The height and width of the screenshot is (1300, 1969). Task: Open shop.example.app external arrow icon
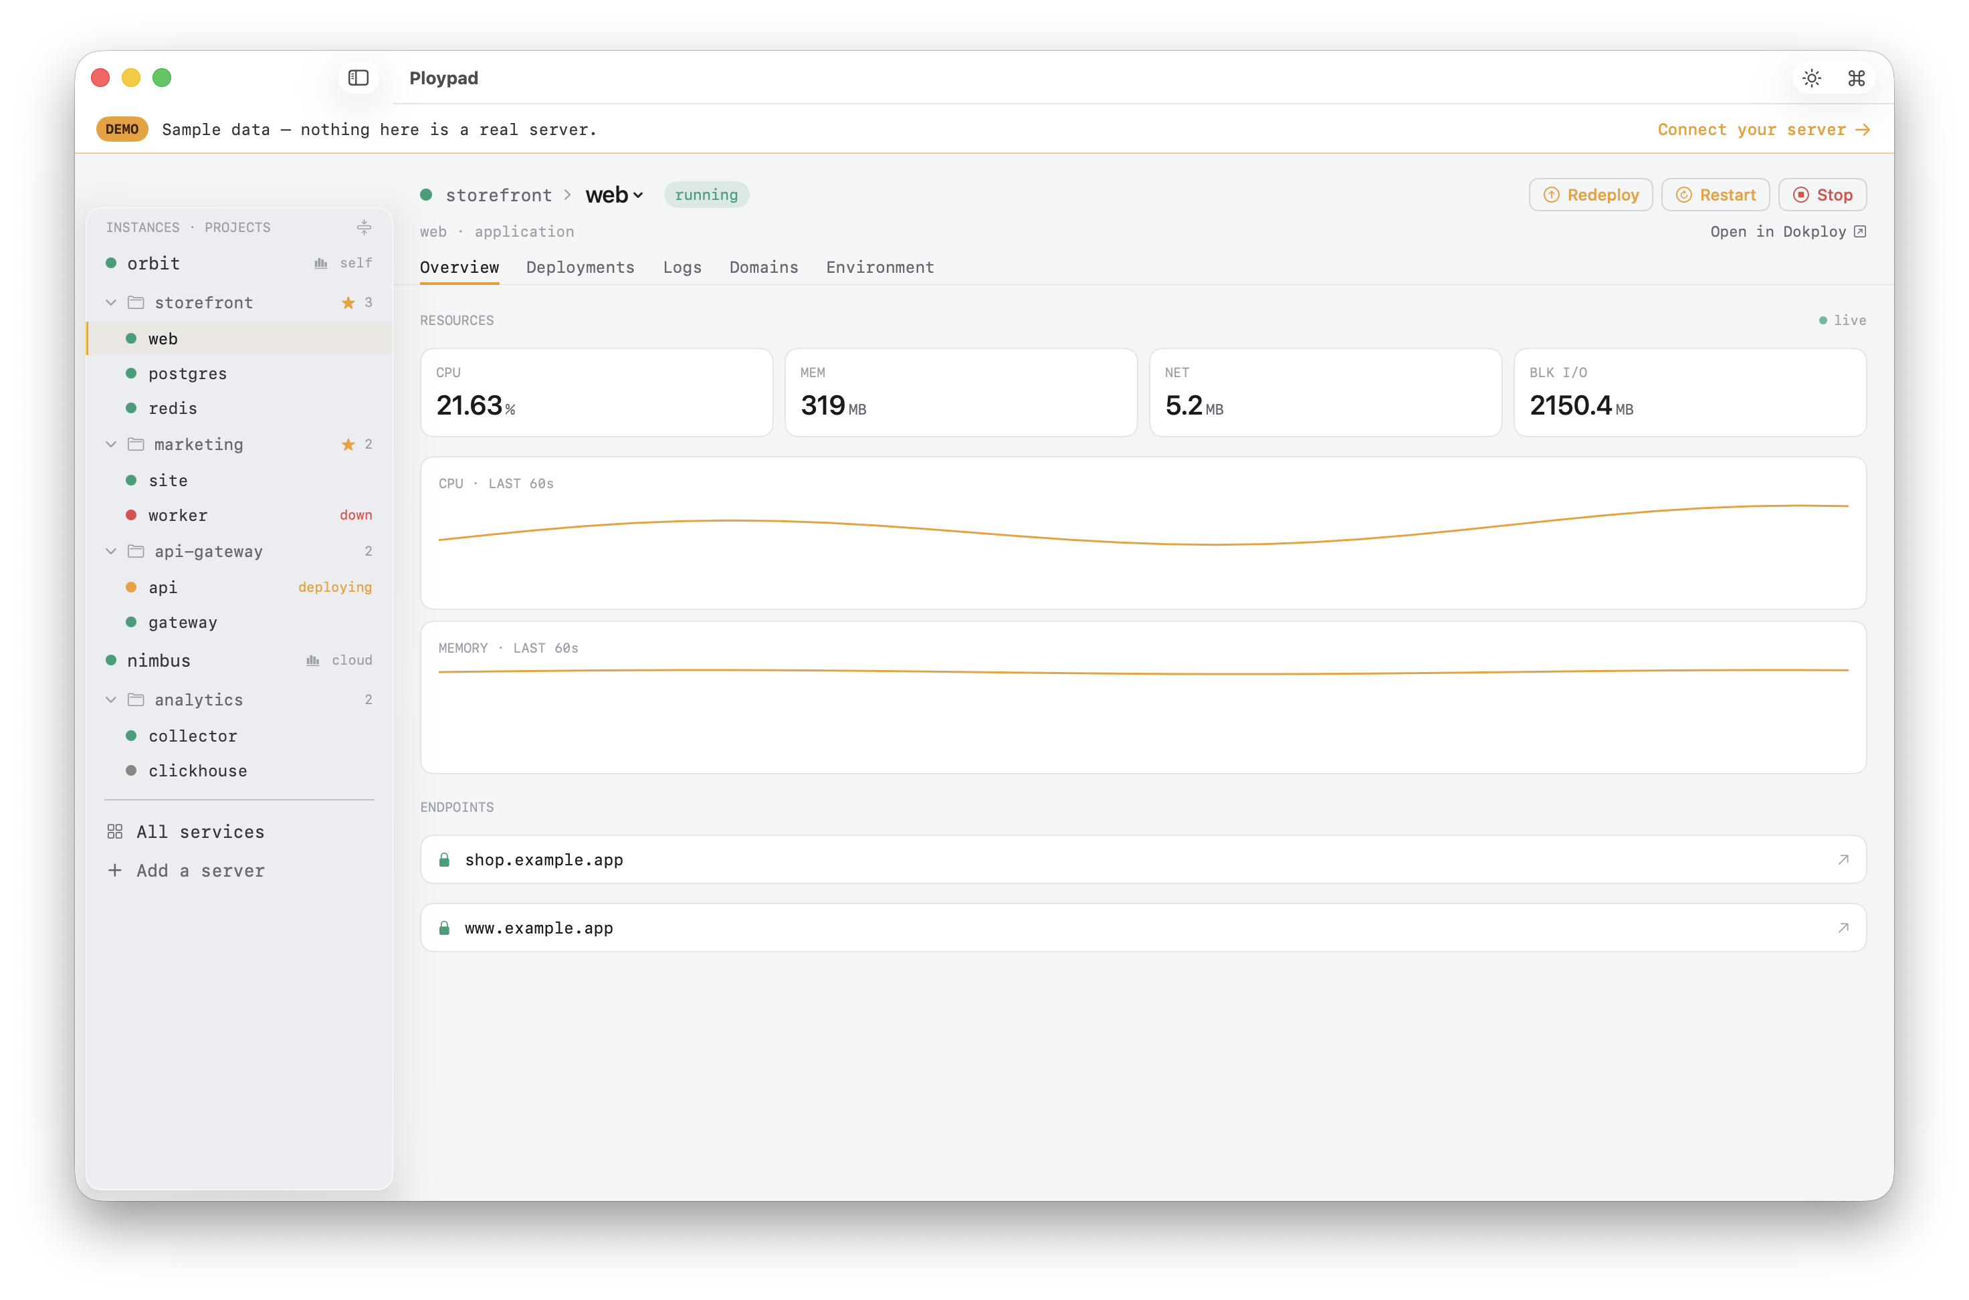tap(1843, 860)
